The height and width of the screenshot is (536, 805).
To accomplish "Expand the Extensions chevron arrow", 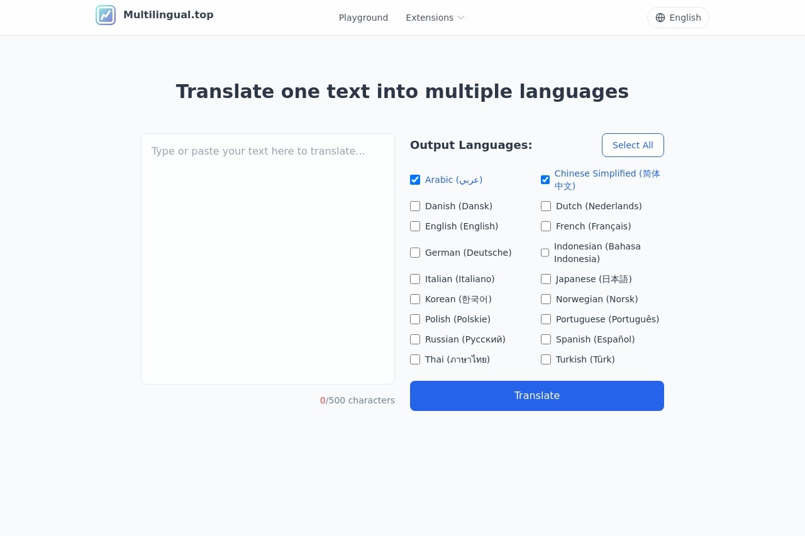I will click(461, 18).
